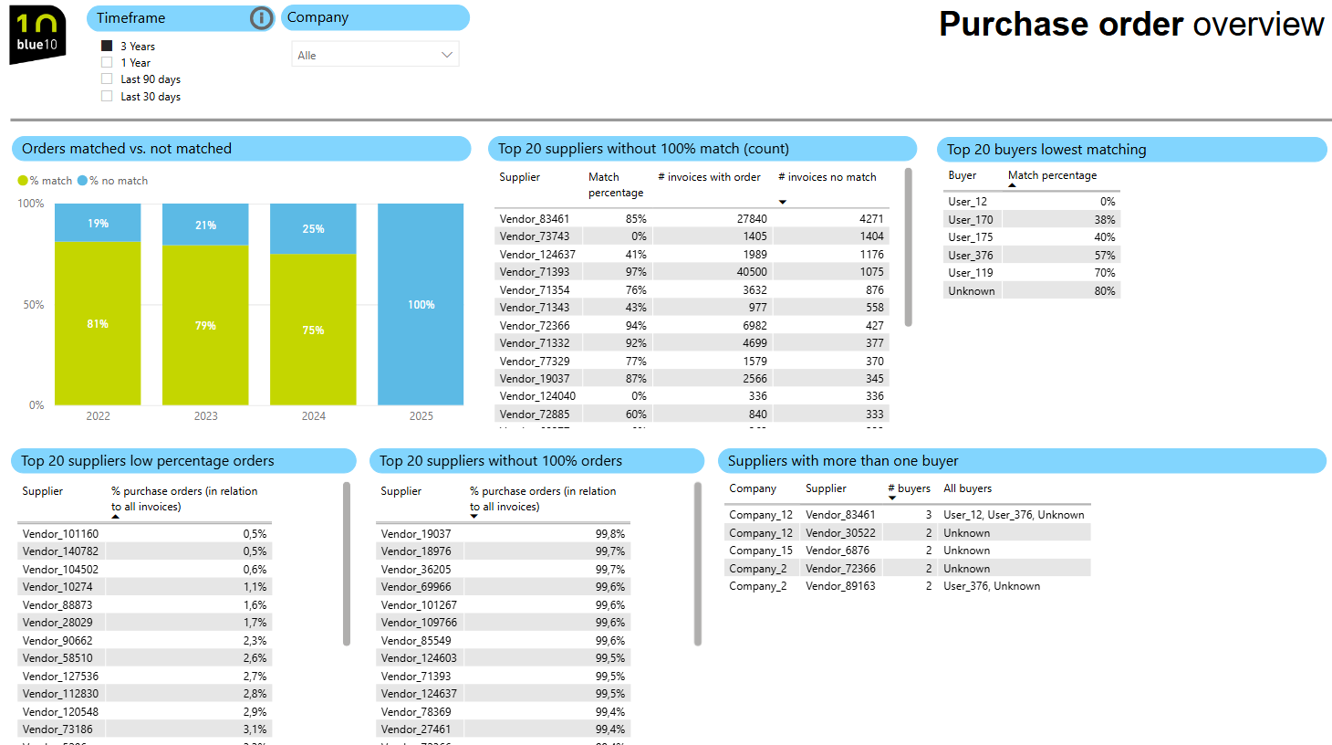Click the 2022 81% match bar segment
1332x745 pixels.
tap(98, 323)
